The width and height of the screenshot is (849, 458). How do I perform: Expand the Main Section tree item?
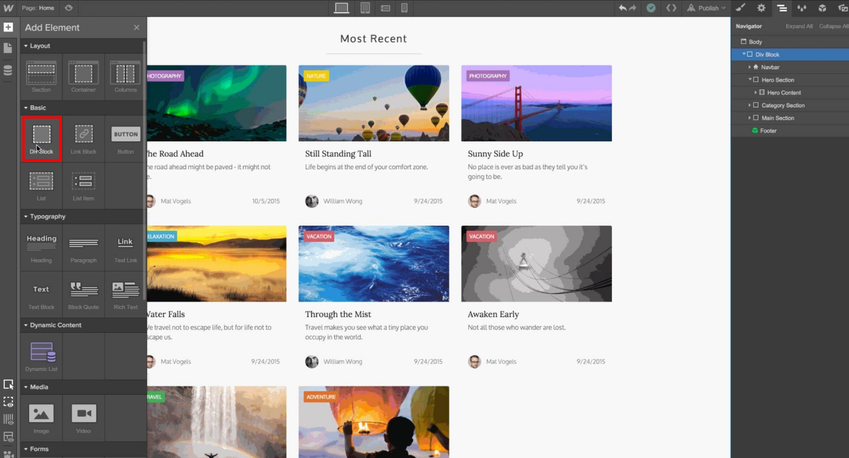click(749, 118)
